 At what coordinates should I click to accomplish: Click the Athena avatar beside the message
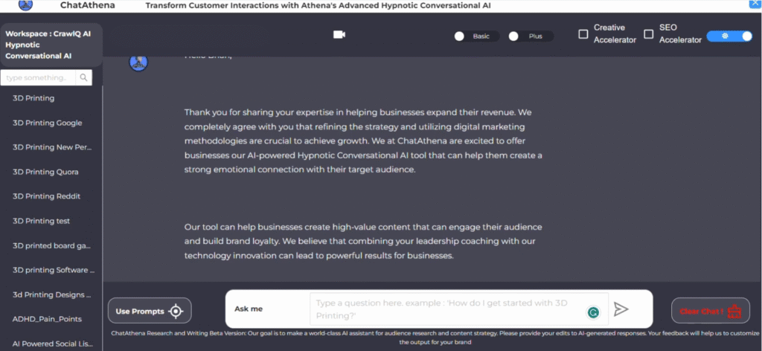click(138, 62)
